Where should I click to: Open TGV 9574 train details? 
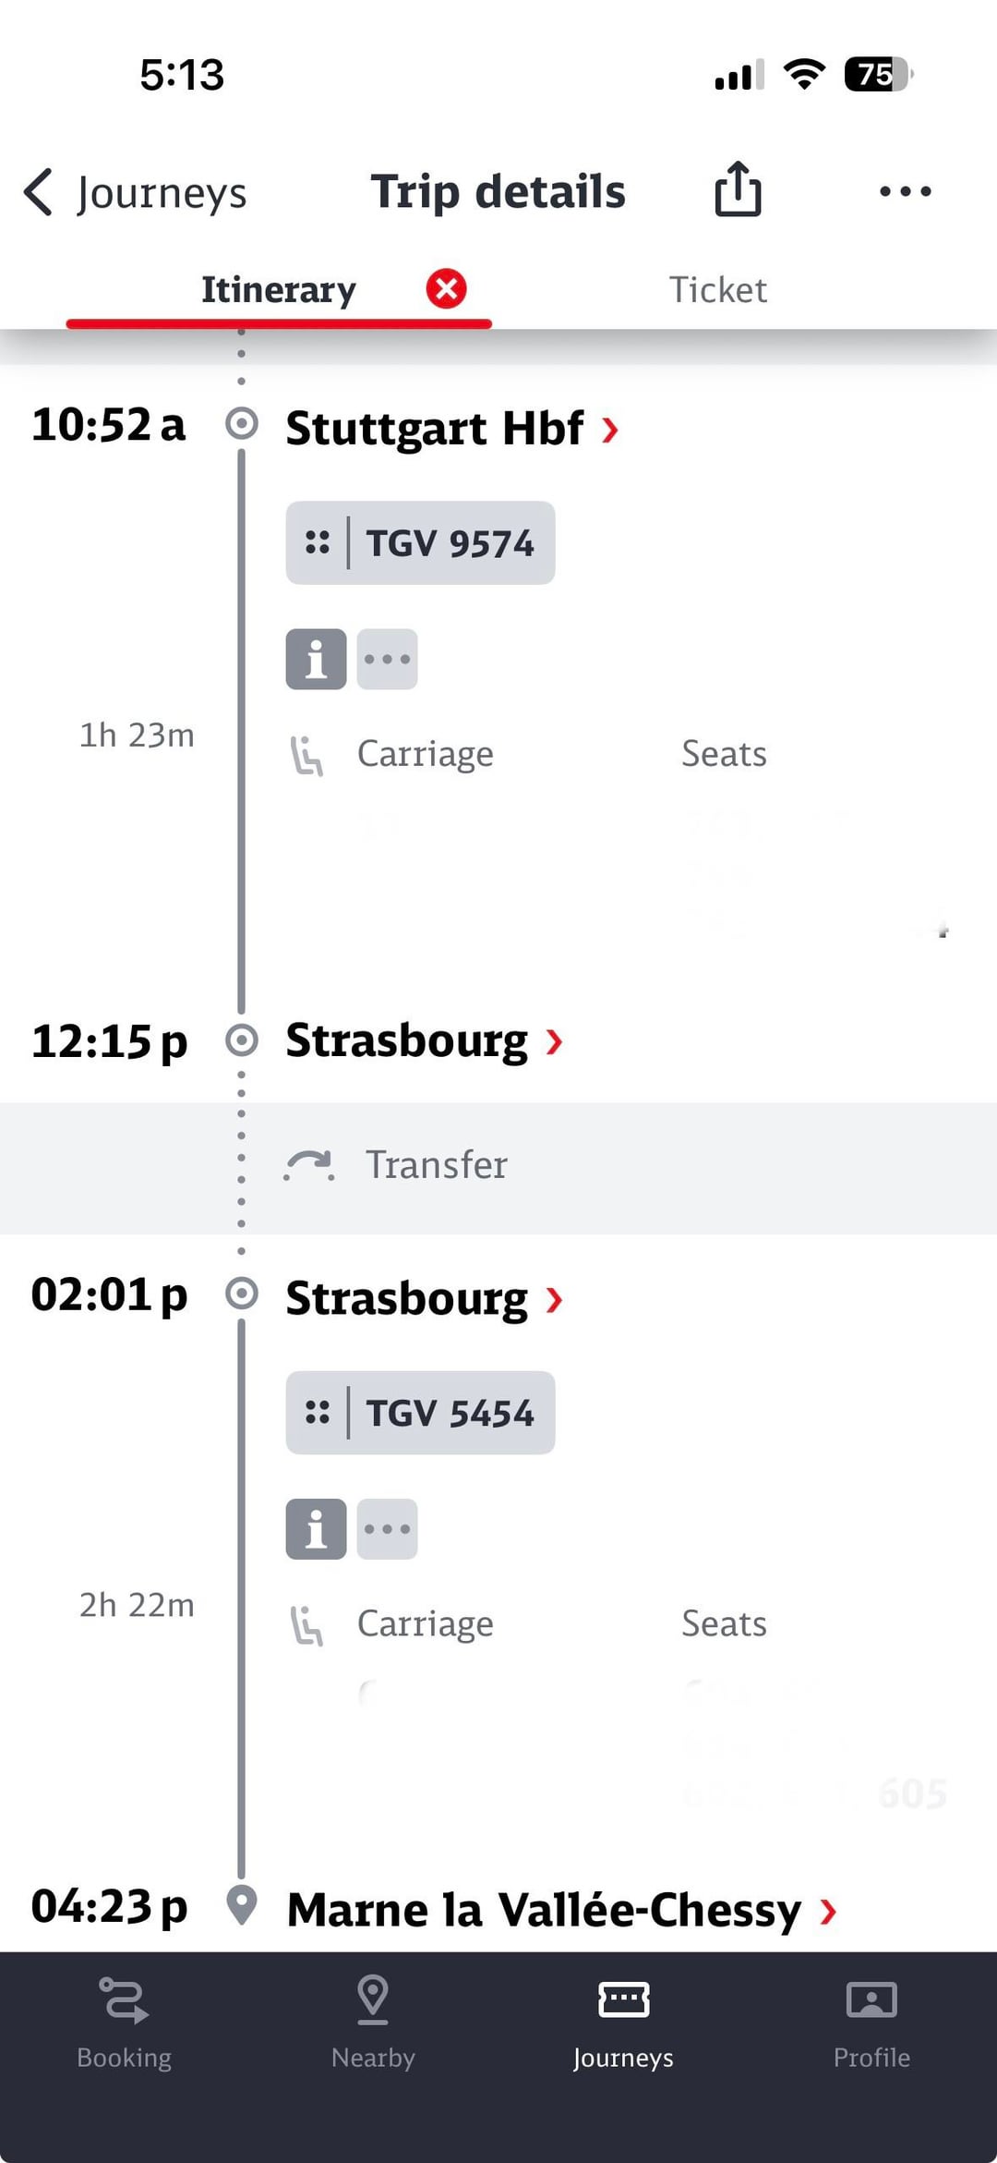421,543
